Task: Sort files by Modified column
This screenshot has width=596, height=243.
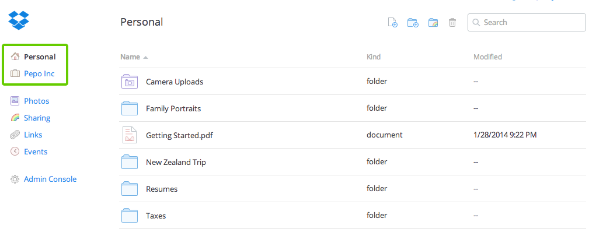Action: point(487,57)
